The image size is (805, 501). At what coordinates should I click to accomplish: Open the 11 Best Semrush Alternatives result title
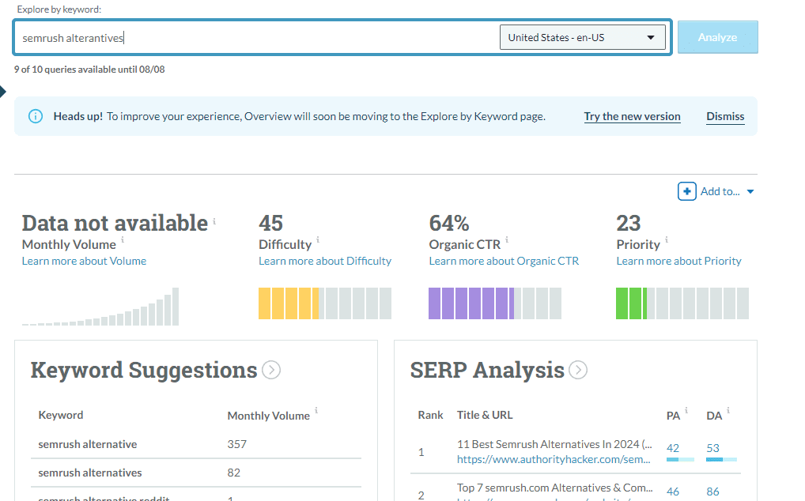click(554, 444)
